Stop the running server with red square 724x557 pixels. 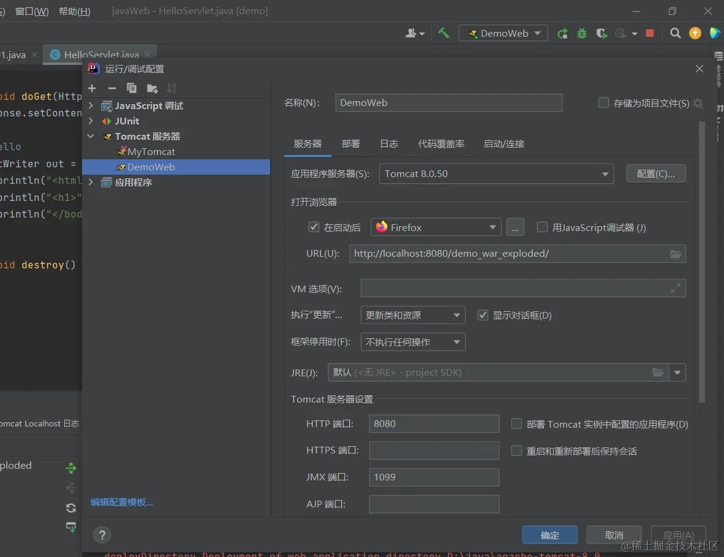650,33
